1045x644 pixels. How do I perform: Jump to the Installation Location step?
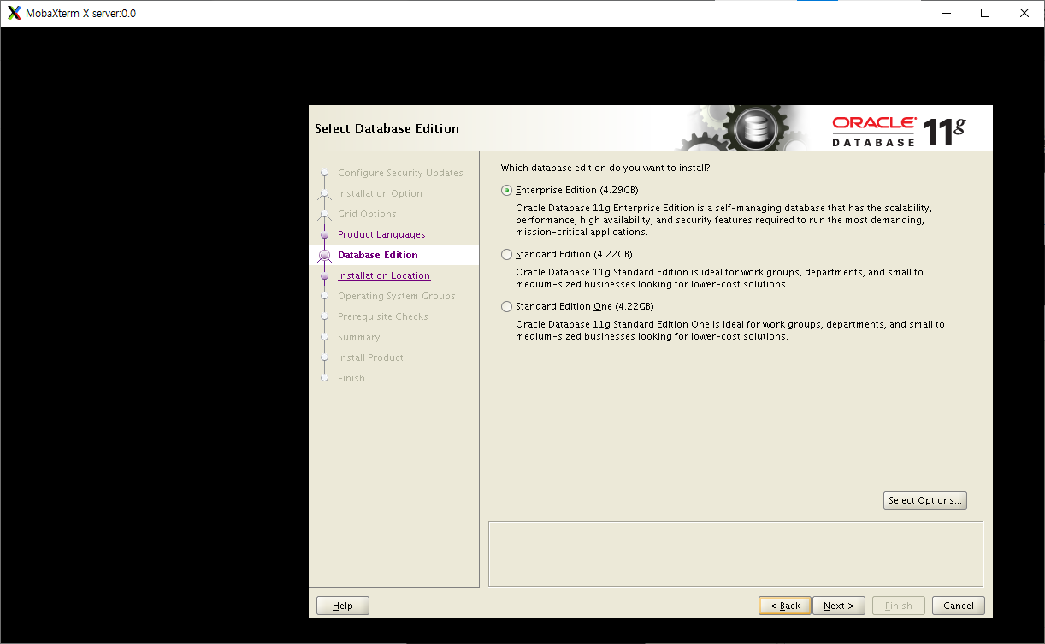click(x=384, y=275)
